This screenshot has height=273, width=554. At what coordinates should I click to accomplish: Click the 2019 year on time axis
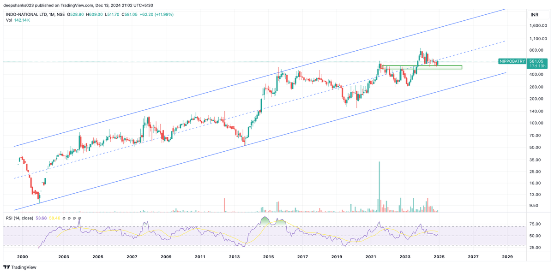[337, 256]
